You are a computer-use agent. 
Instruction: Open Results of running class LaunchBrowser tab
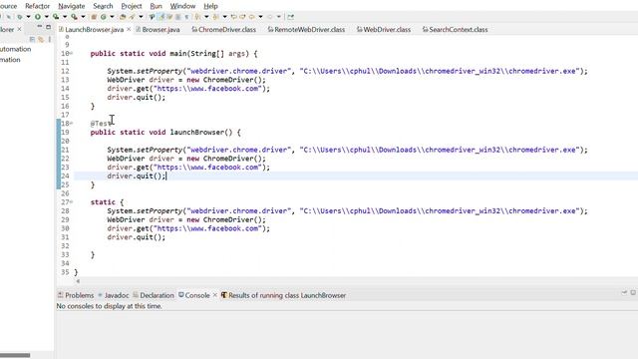tap(283, 295)
